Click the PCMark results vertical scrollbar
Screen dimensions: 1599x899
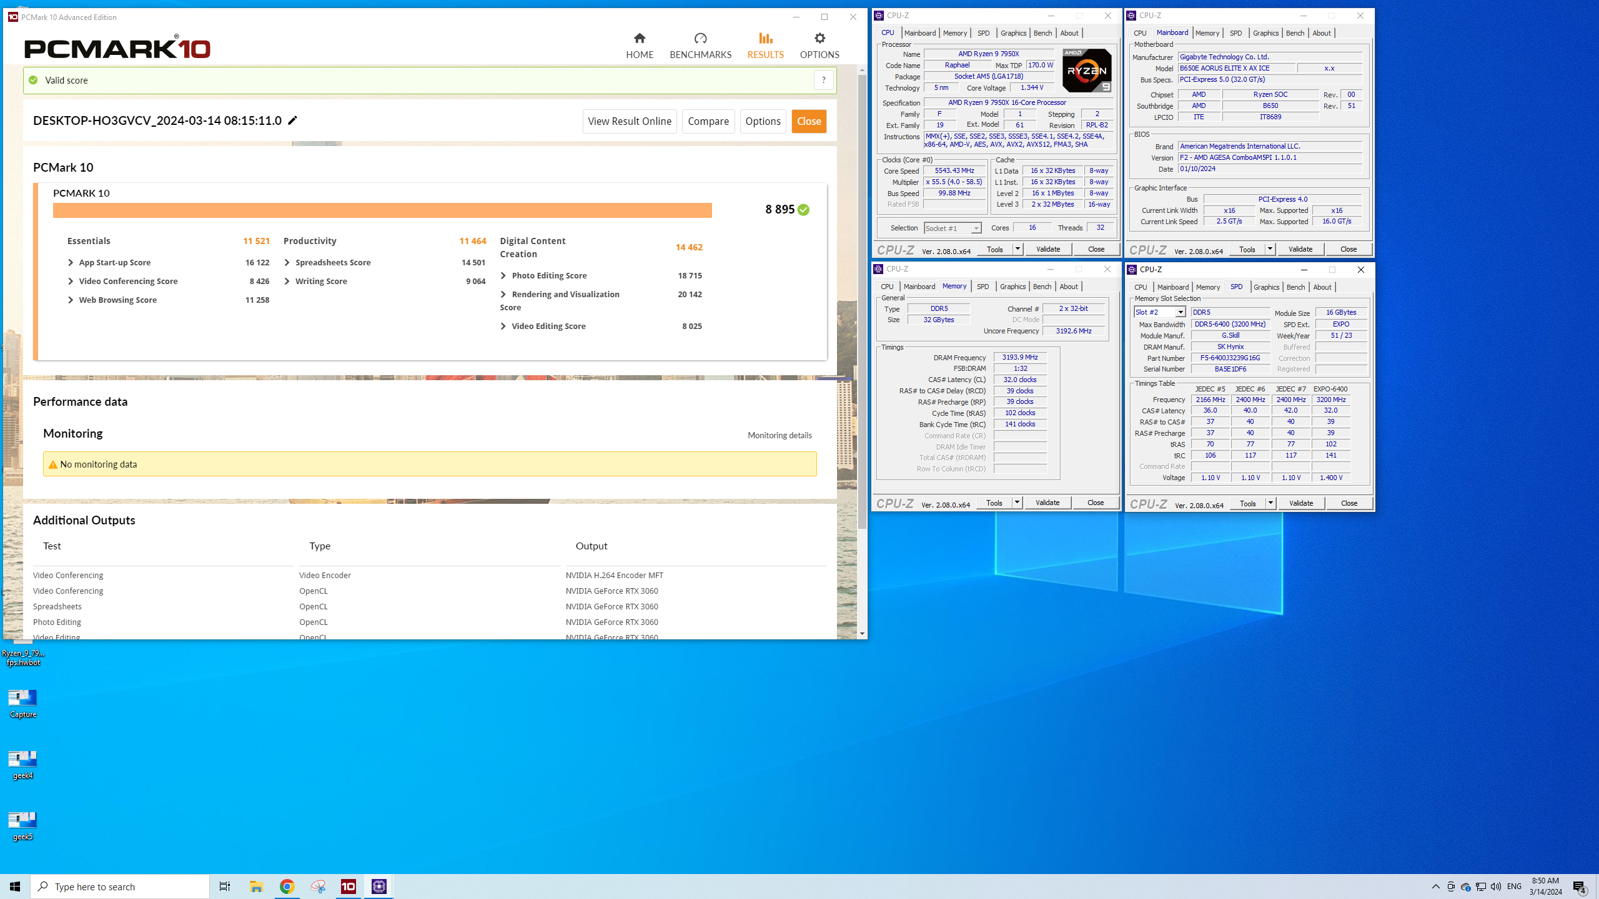[862, 303]
